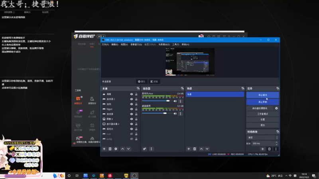319x179 pixels.
Task: Open the 编辑(E) menu
Action: click(114, 45)
